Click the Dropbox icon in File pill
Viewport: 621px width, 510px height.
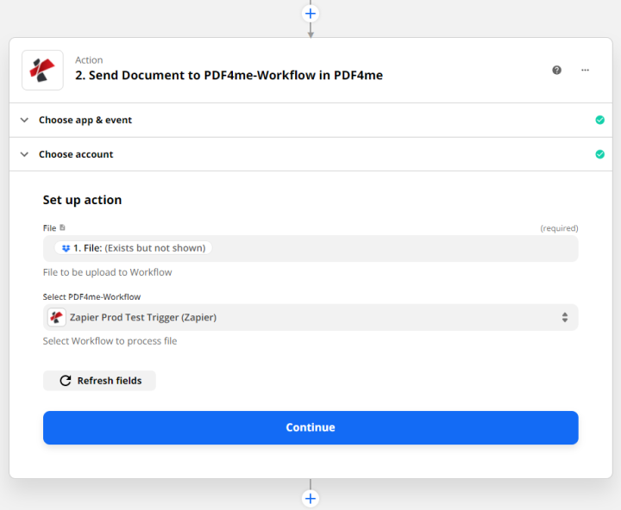pos(66,248)
